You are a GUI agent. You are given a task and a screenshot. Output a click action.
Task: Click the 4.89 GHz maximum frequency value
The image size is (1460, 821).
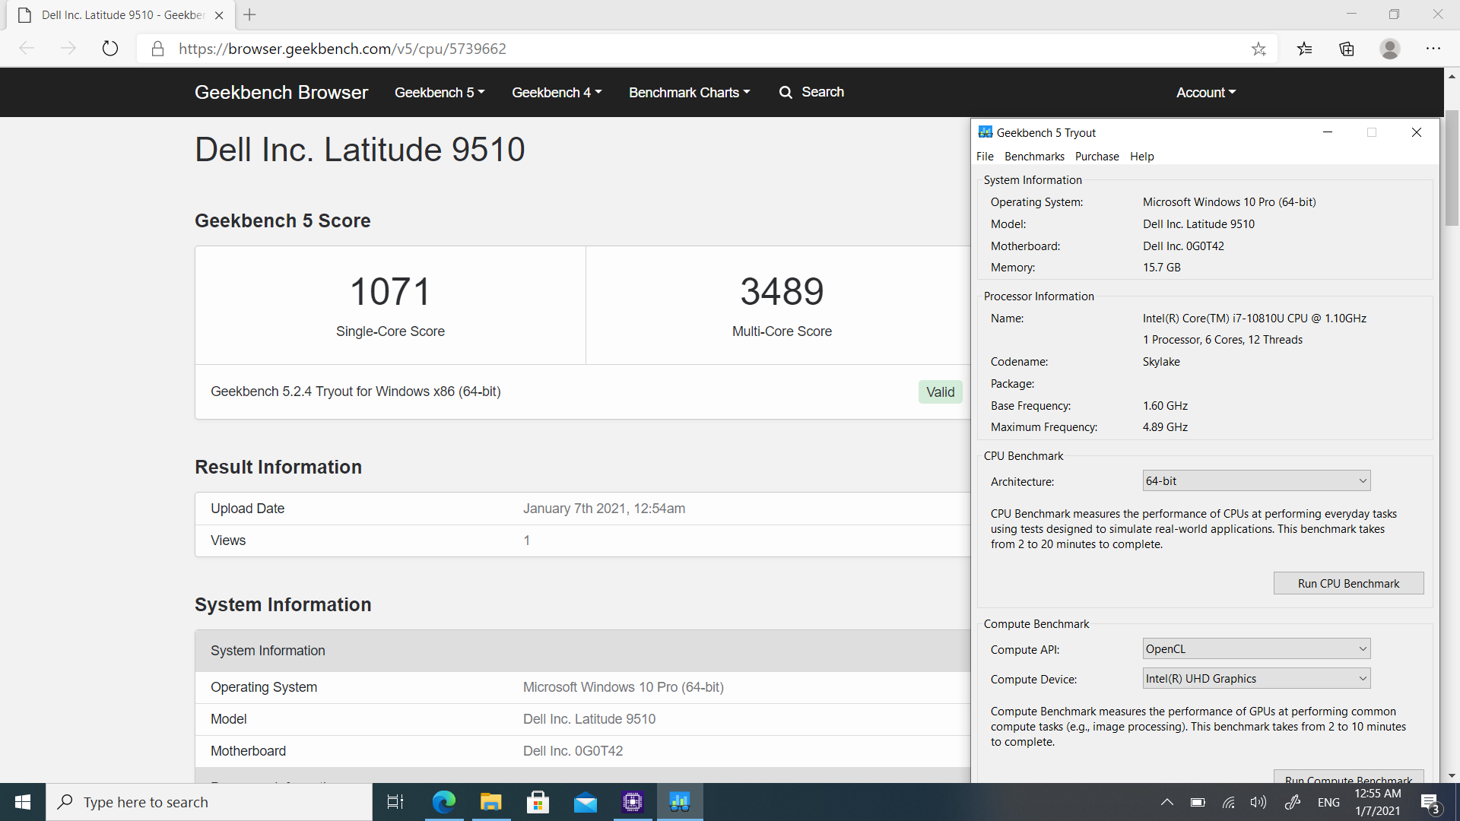1165,427
